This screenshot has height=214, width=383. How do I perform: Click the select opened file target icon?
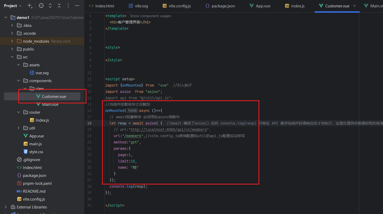(x=41, y=6)
